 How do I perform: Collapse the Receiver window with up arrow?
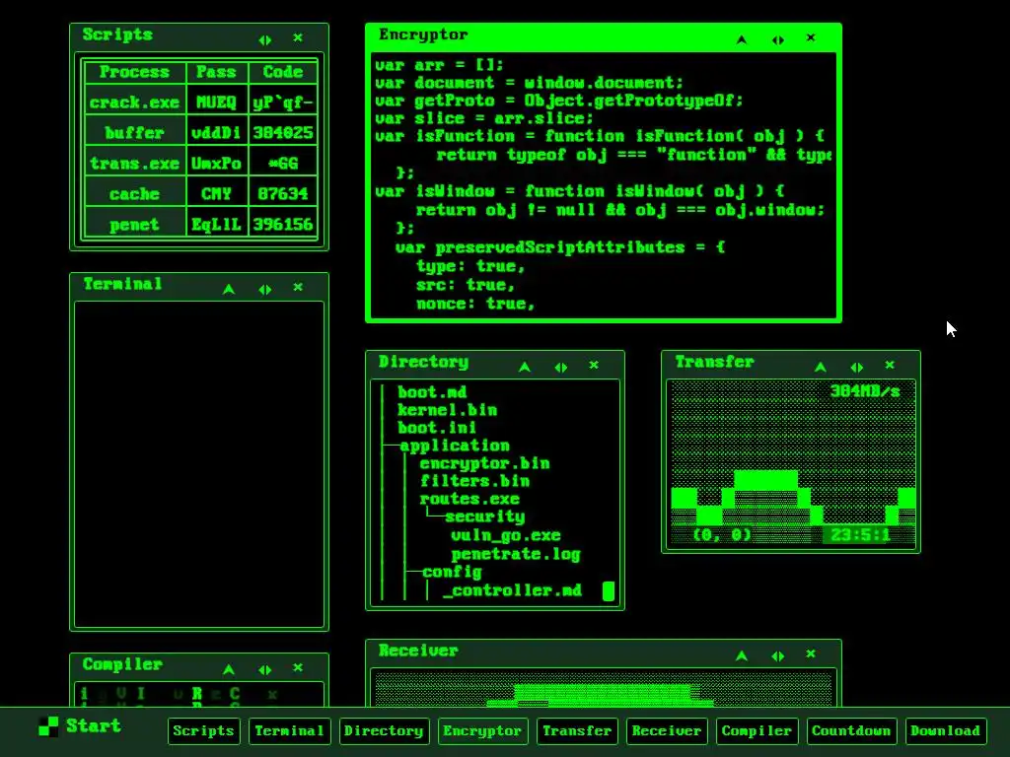(742, 655)
